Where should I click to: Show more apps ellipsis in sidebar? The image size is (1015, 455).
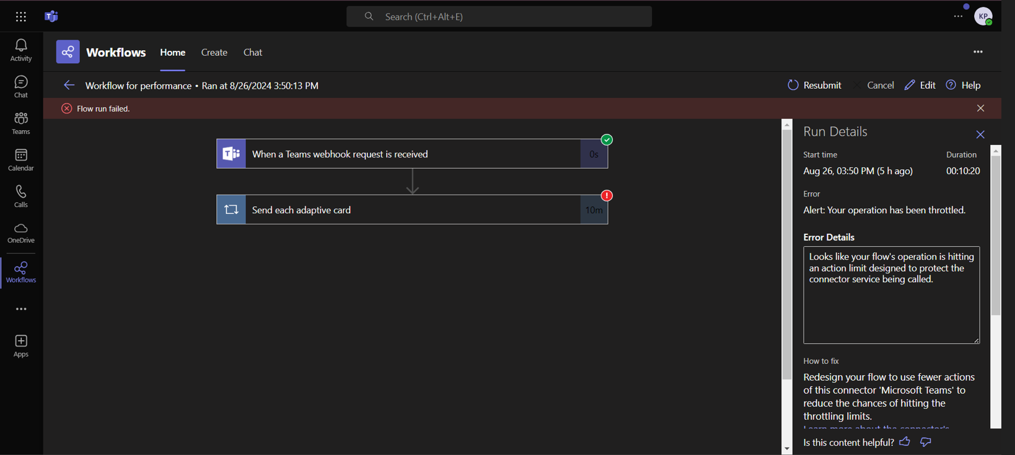[21, 309]
